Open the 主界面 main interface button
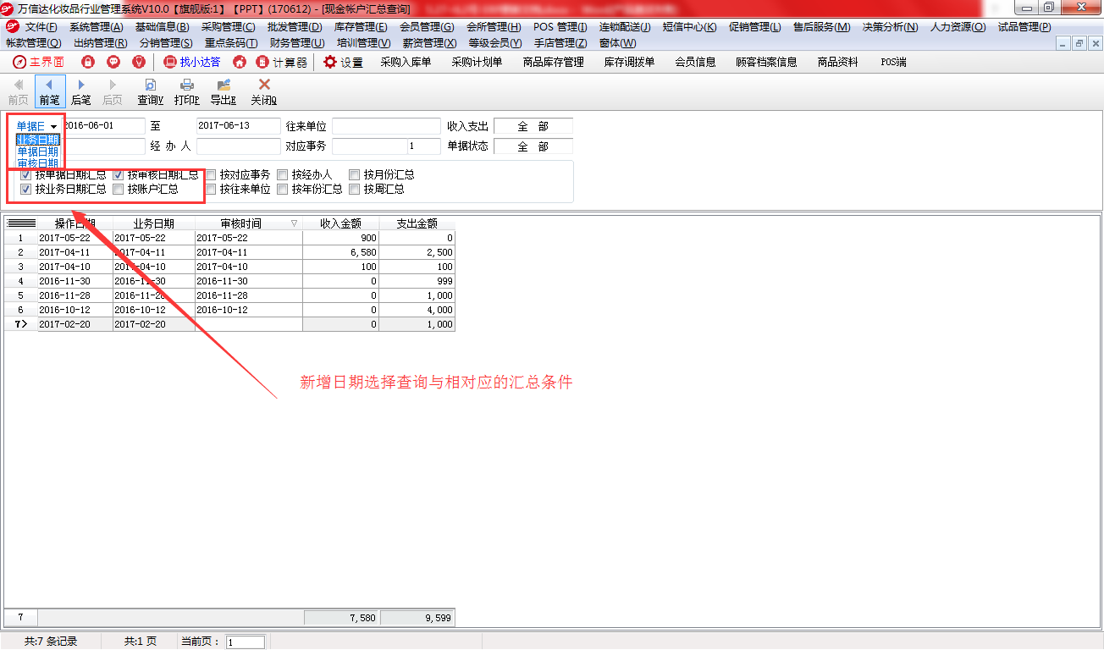Screen dimensions: 1104x650 (38, 62)
